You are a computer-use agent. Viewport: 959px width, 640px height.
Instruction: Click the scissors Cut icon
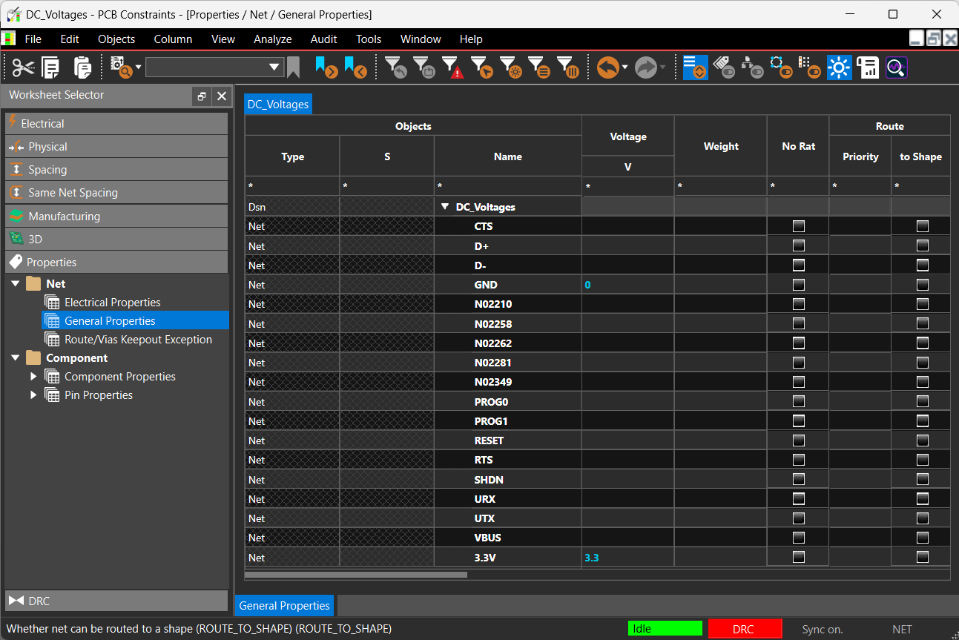point(23,68)
